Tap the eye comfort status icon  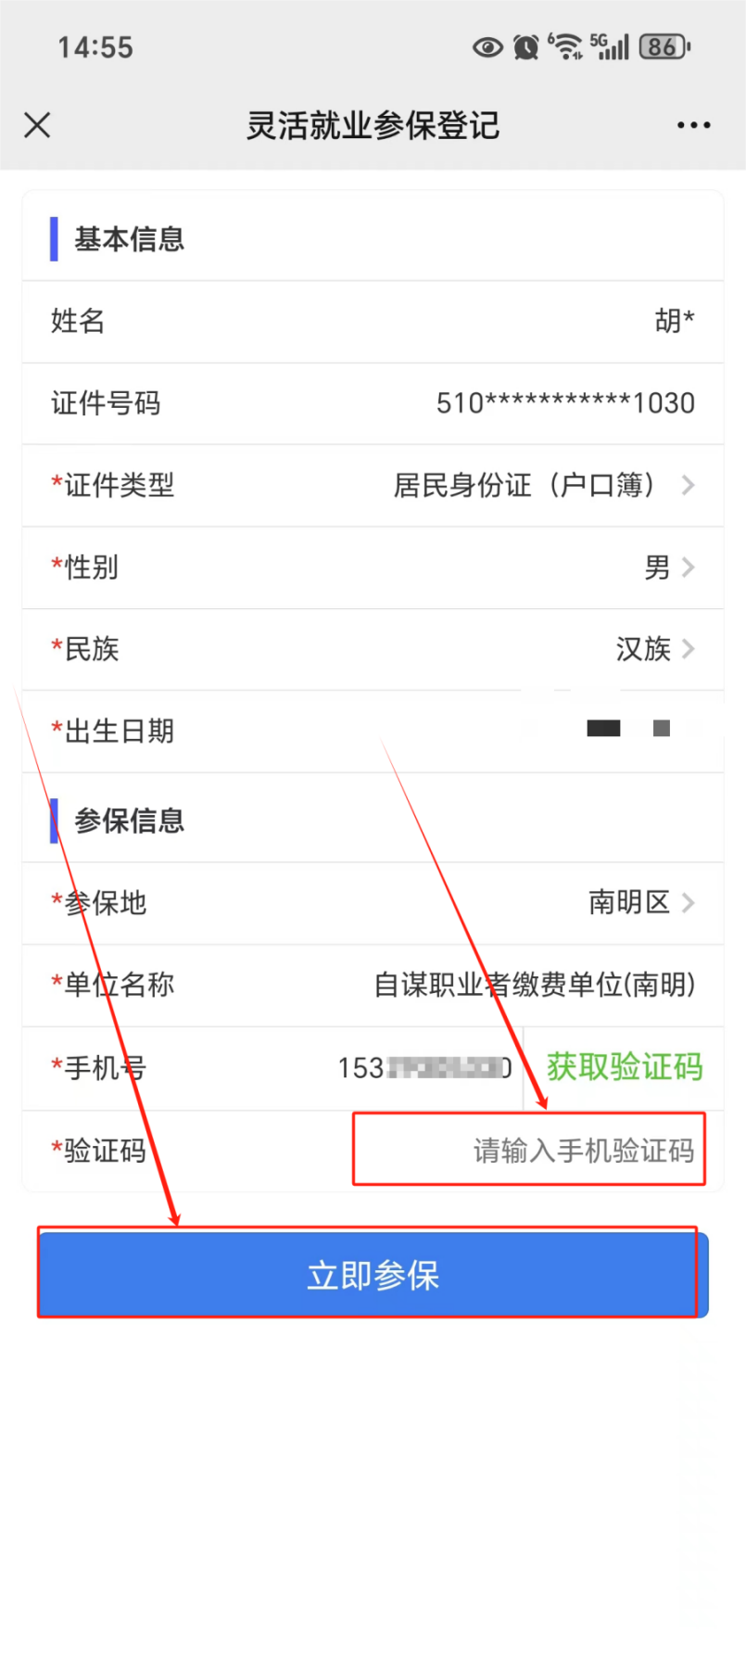click(487, 46)
